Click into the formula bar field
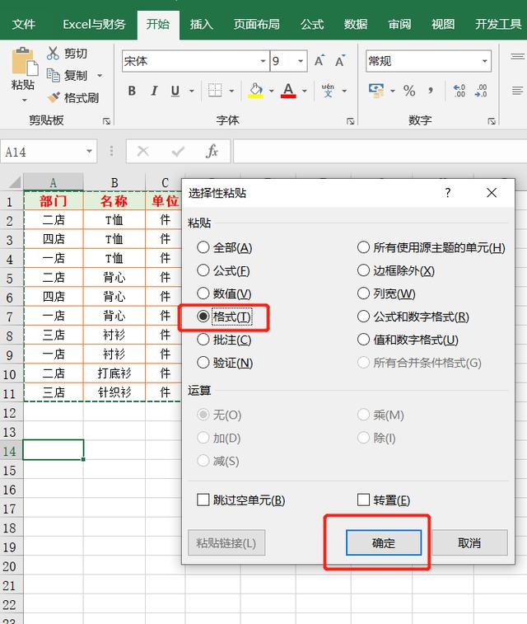Viewport: 527px width, 624px height. [380, 151]
